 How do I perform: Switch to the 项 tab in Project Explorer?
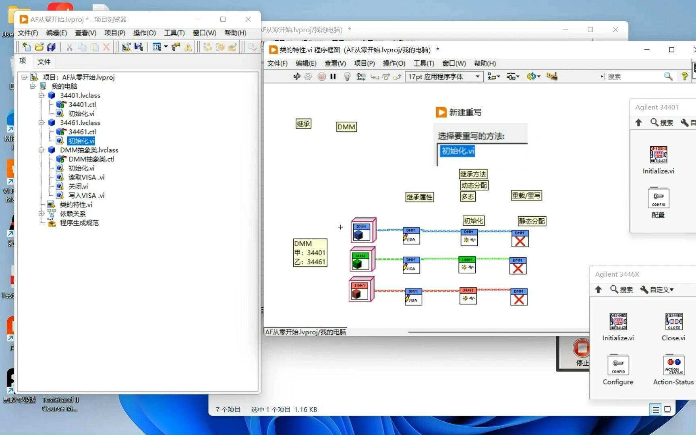click(x=23, y=61)
